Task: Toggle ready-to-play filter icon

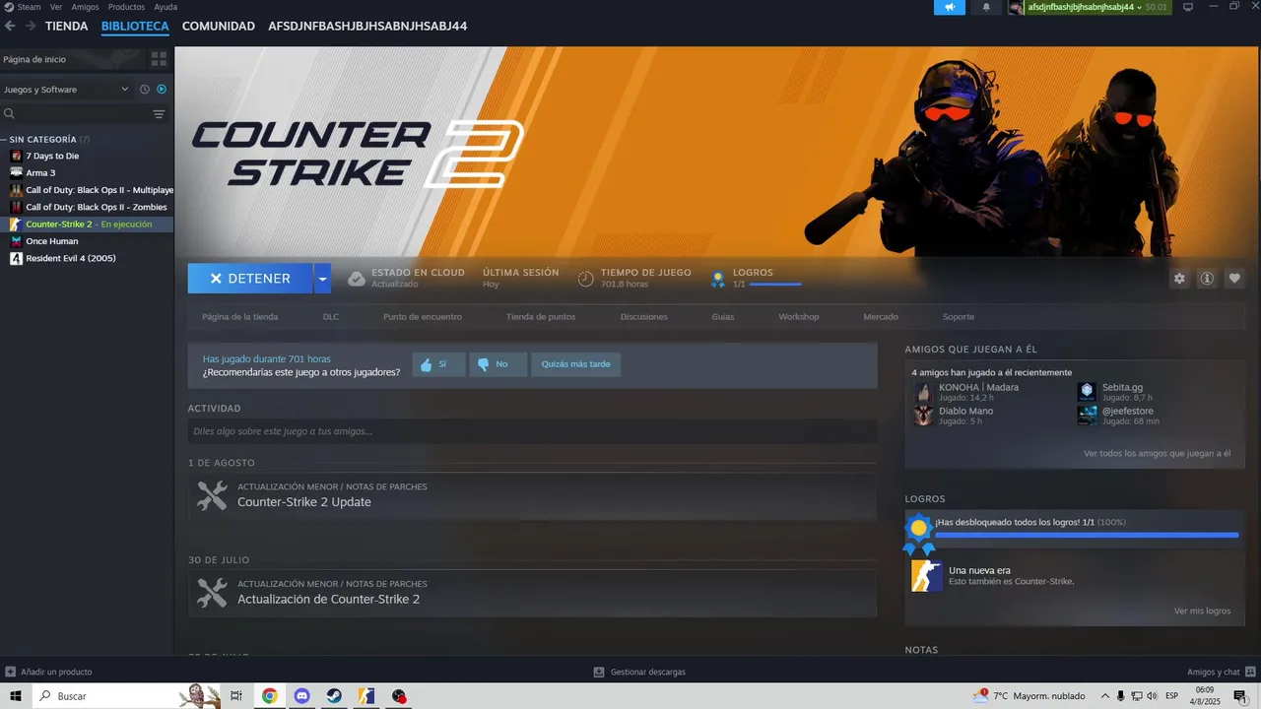Action: 162,90
